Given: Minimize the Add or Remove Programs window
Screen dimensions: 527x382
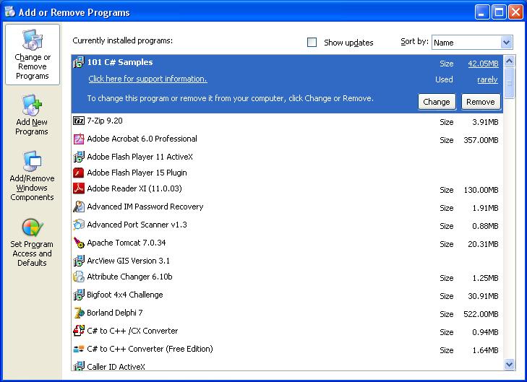Looking at the screenshot, I should point(482,12).
